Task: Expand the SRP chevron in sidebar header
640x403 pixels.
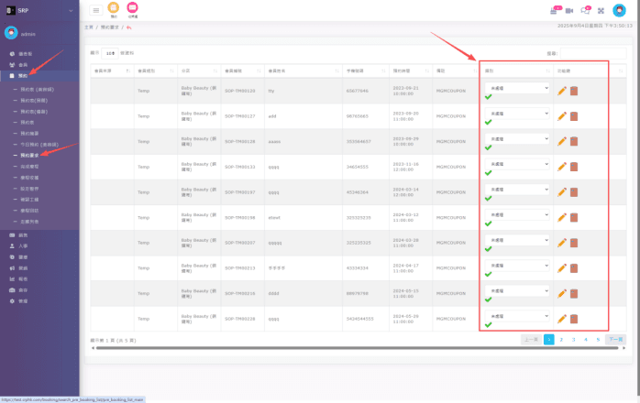Action: 70,10
